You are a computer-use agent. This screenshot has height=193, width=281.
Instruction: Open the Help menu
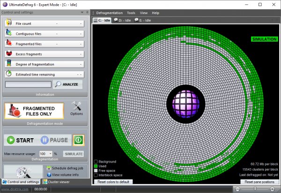coord(155,13)
